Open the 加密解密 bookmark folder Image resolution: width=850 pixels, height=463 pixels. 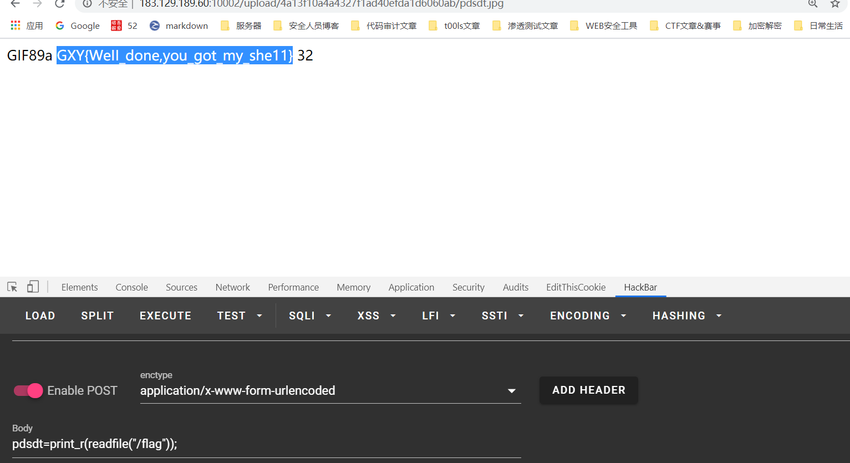757,26
